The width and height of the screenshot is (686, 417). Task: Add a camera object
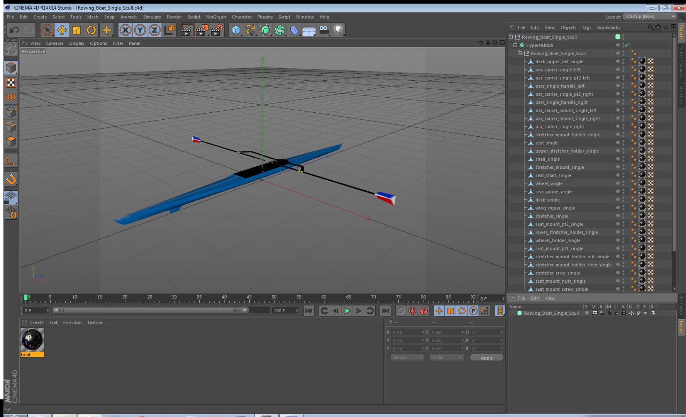point(324,30)
